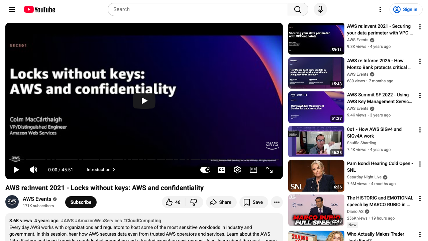Open title 'AWS re:Inforce 2025 - How Monzo Bank'
Image resolution: width=428 pixels, height=241 pixels.
(380, 64)
